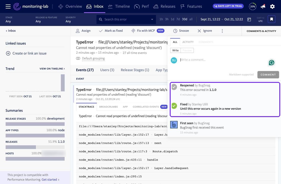Submit with the Comment button
Screen dimensions: 281x184
tap(268, 75)
